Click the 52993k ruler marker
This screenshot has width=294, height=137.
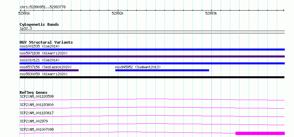click(x=211, y=13)
